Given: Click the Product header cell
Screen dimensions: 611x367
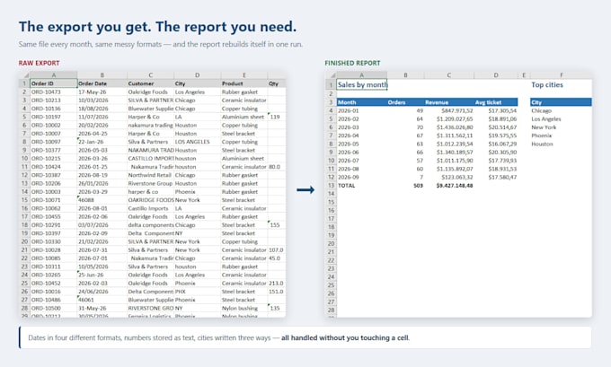Looking at the screenshot, I should click(x=244, y=83).
